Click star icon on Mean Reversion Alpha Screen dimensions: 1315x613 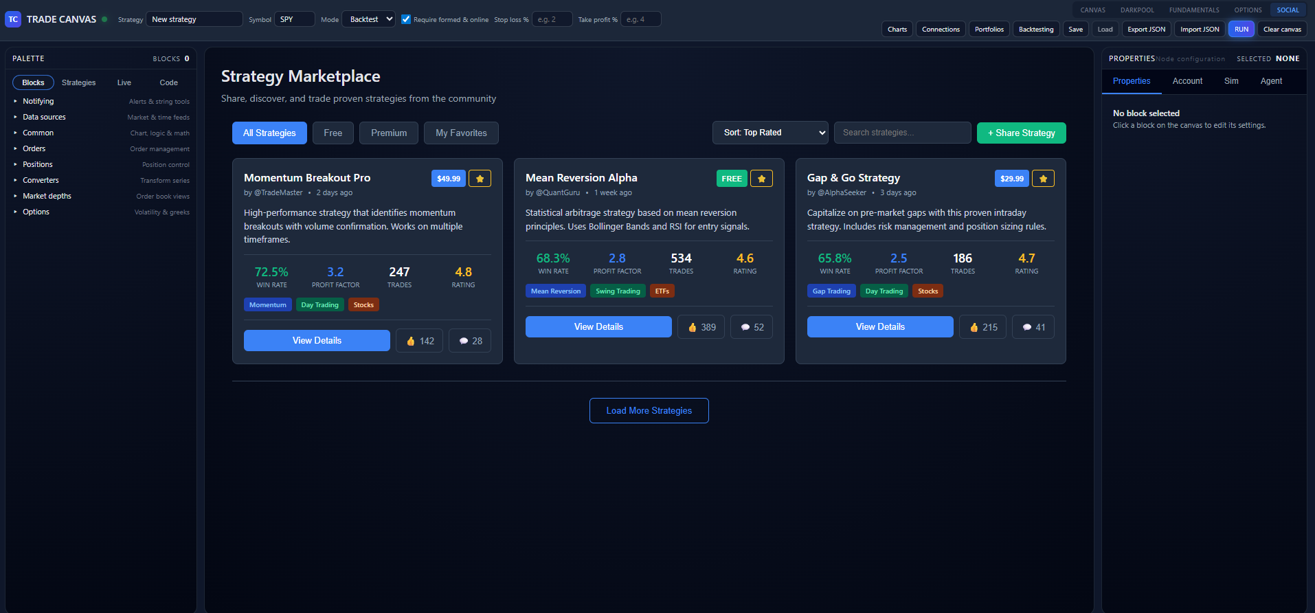pyautogui.click(x=761, y=179)
